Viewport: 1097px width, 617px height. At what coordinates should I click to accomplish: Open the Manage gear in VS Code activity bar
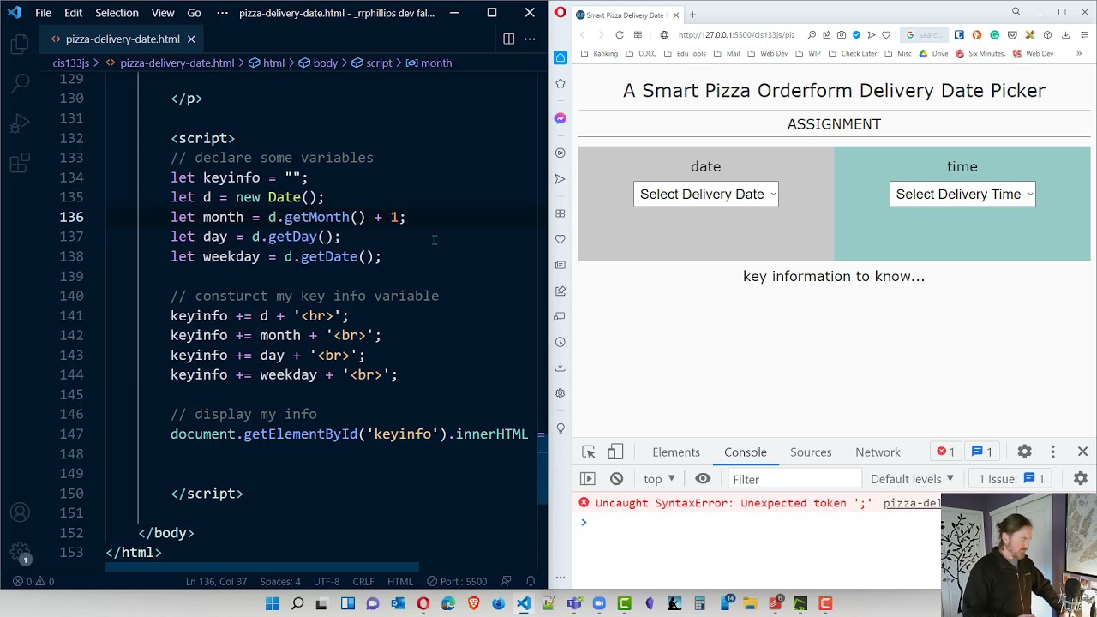20,551
